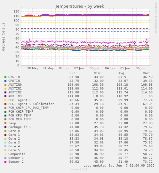
Task: Click the 'Min:' column header
Action: pyautogui.click(x=98, y=73)
